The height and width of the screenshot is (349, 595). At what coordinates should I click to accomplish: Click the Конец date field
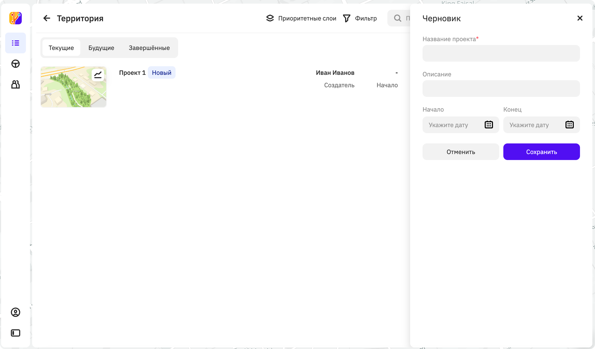(541, 125)
